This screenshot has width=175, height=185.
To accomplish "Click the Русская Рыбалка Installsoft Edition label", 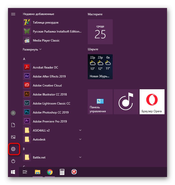I will [57, 31].
